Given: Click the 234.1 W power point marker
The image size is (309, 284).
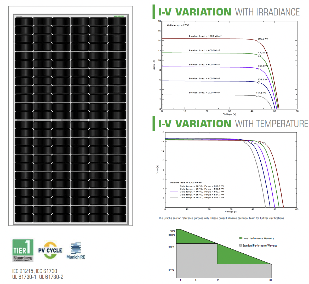Looking at the screenshot, I should pos(259,83).
